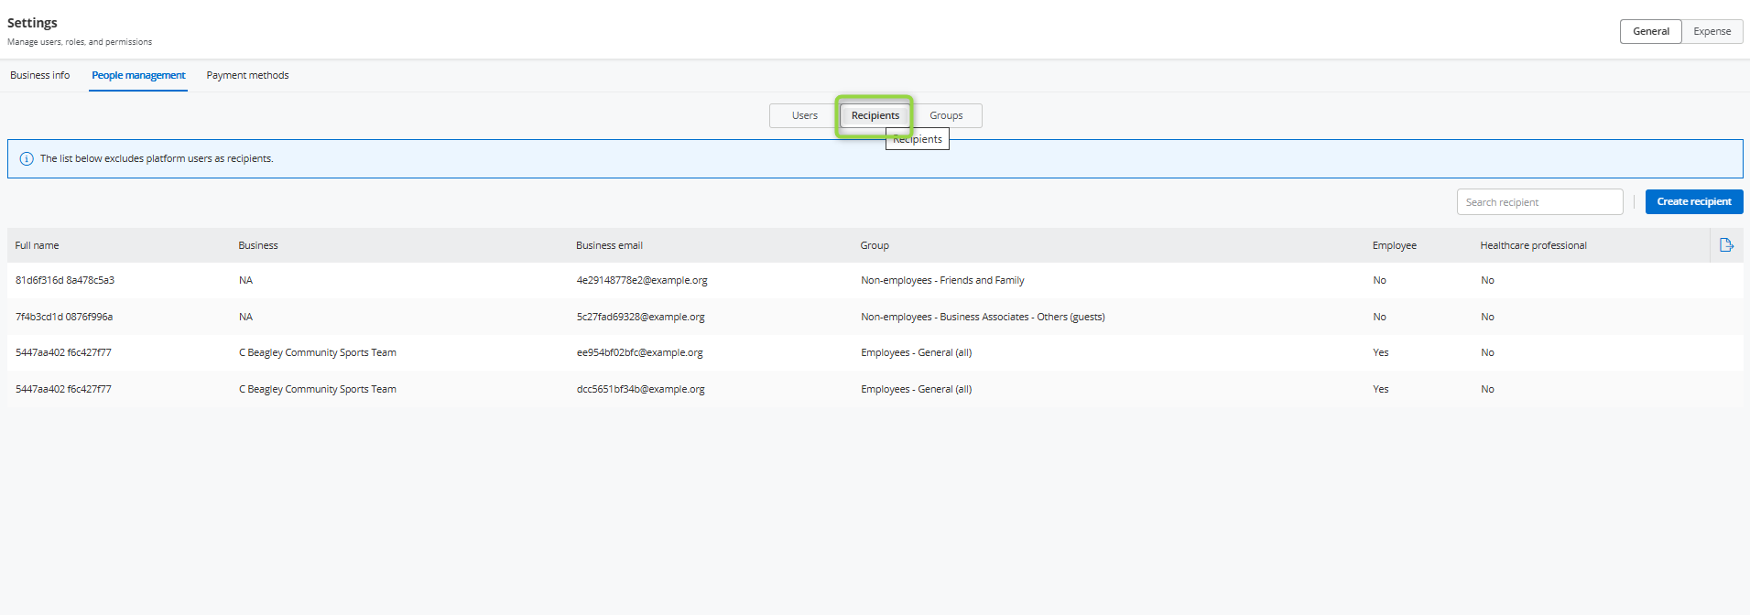Viewport: 1750px width, 615px height.
Task: Select recipient 7f4b3cd1d 0876f996a
Action: click(x=64, y=317)
